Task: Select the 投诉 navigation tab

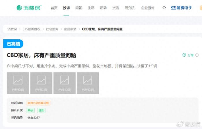Action: click(x=66, y=8)
